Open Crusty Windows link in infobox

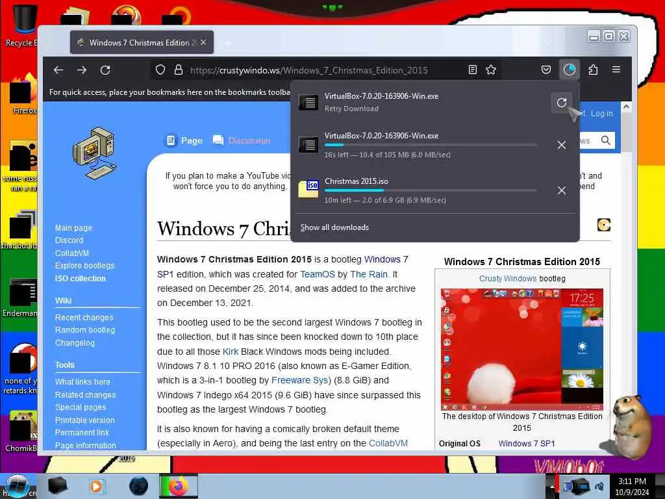[x=508, y=279]
